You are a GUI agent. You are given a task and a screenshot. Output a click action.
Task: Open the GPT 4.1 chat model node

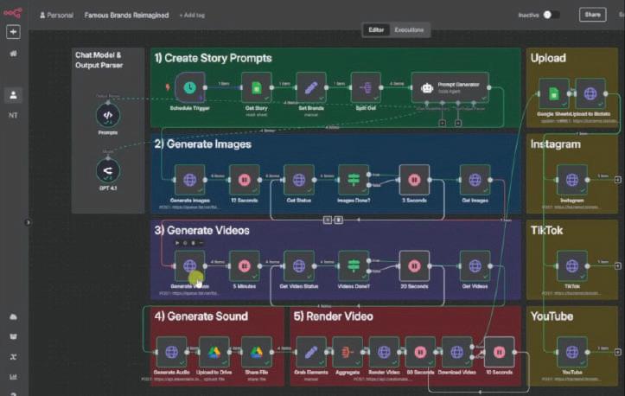click(108, 170)
